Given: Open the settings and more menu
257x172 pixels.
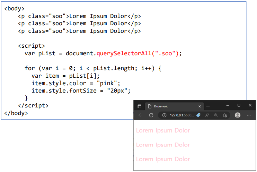Looking at the screenshot, I should [249, 115].
